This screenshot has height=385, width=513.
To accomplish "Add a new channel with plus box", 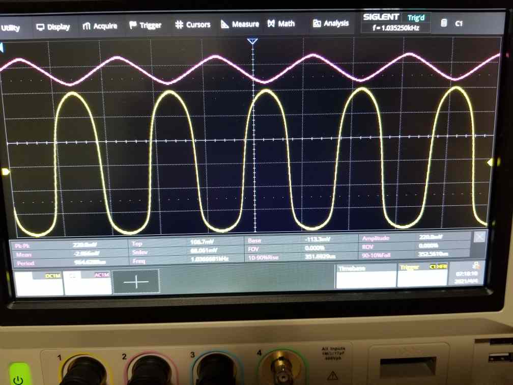I will 136,282.
